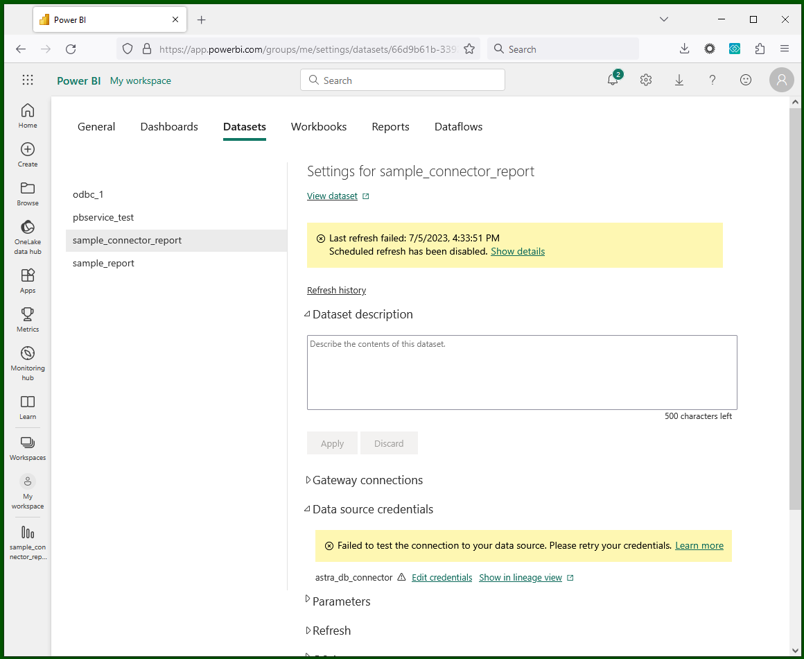Click the site shield tracking protection icon
This screenshot has height=659, width=804.
coord(128,49)
